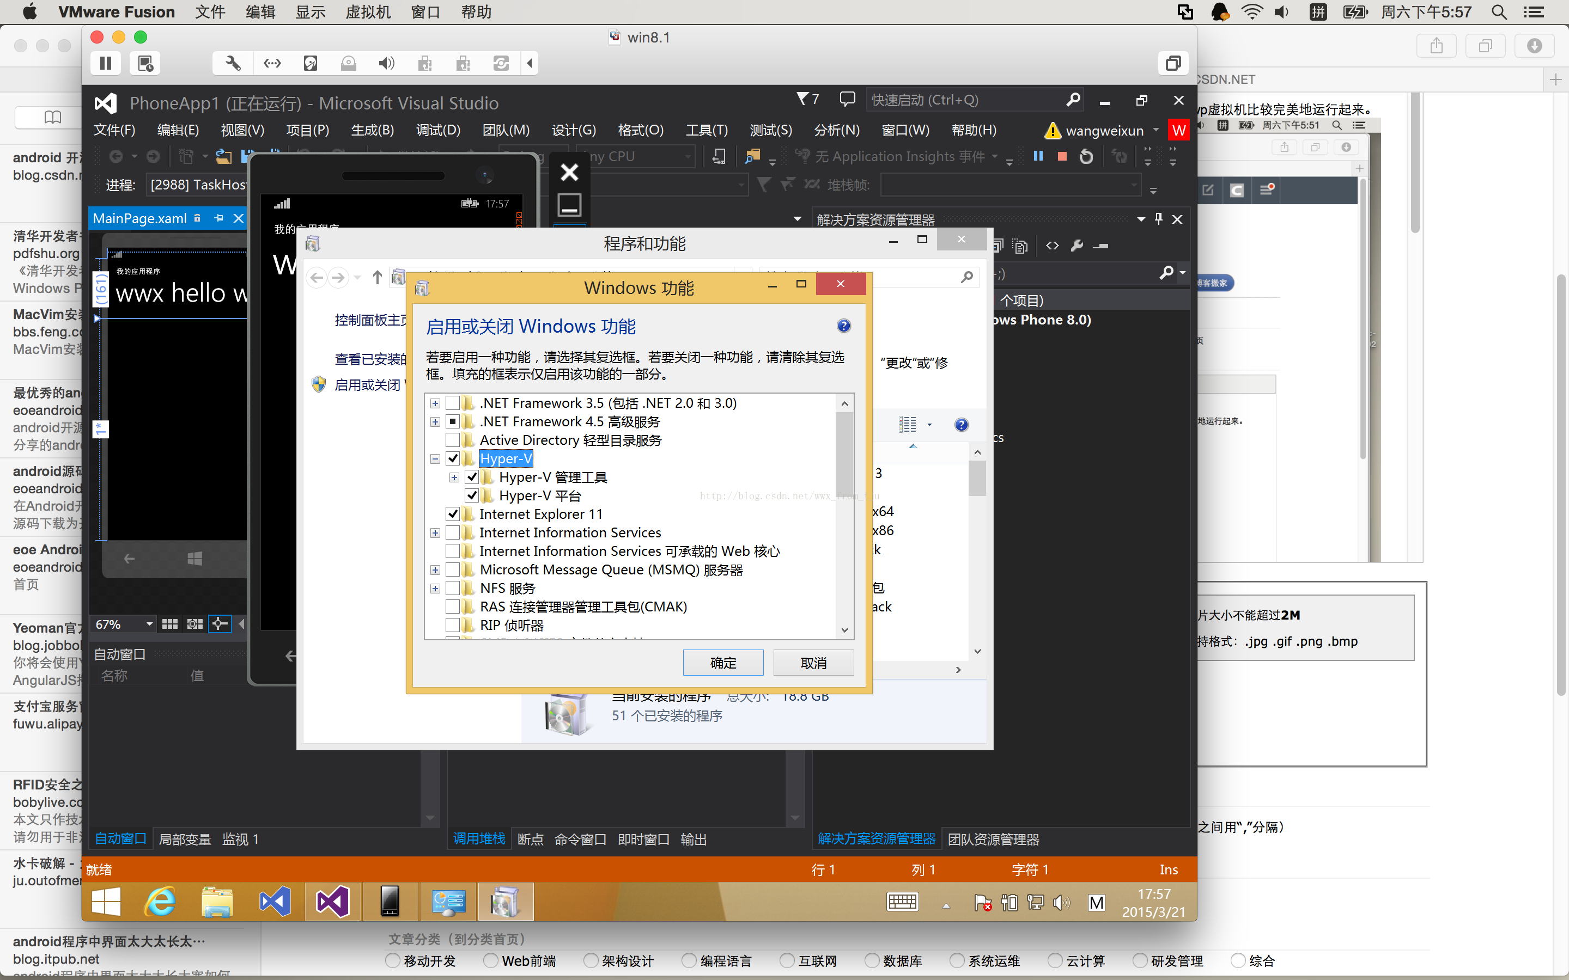This screenshot has width=1569, height=980.
Task: Toggle .NET Framework 4.5 advanced services checkbox
Action: [x=453, y=422]
